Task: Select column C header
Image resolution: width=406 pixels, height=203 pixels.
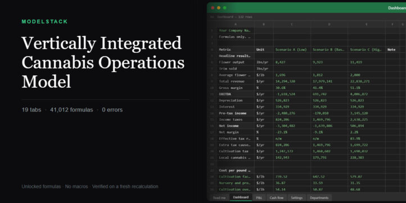Action: coord(292,24)
